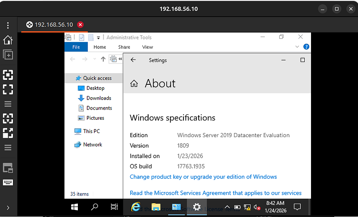The image size is (358, 217).
Task: Open Explorer help question mark icon
Action: pos(306,47)
